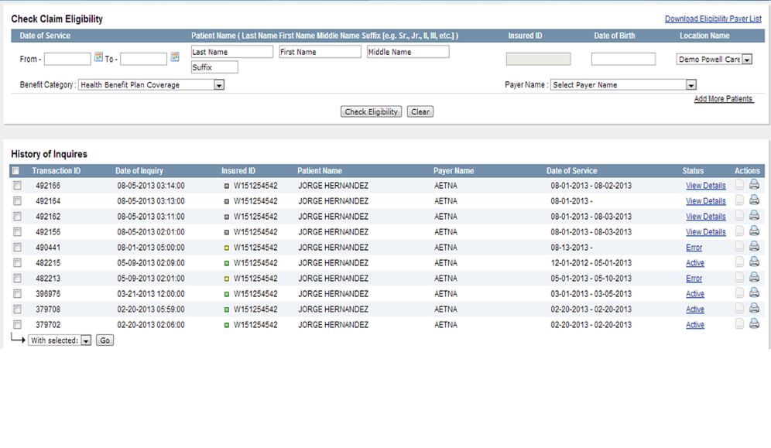Click the printer icon for transaction 379702

click(754, 324)
